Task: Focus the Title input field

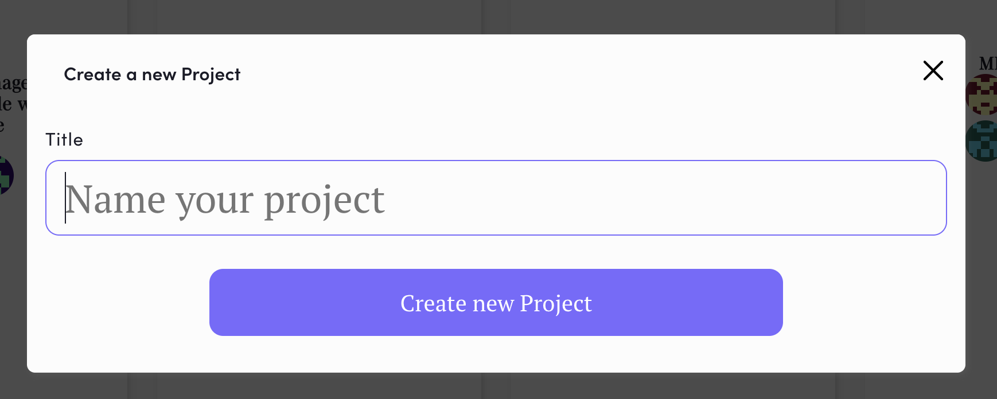Action: pyautogui.click(x=496, y=198)
